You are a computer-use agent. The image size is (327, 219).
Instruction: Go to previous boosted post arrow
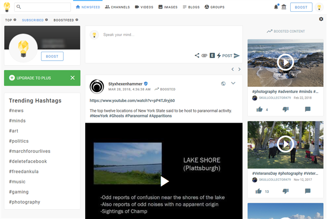(232, 70)
